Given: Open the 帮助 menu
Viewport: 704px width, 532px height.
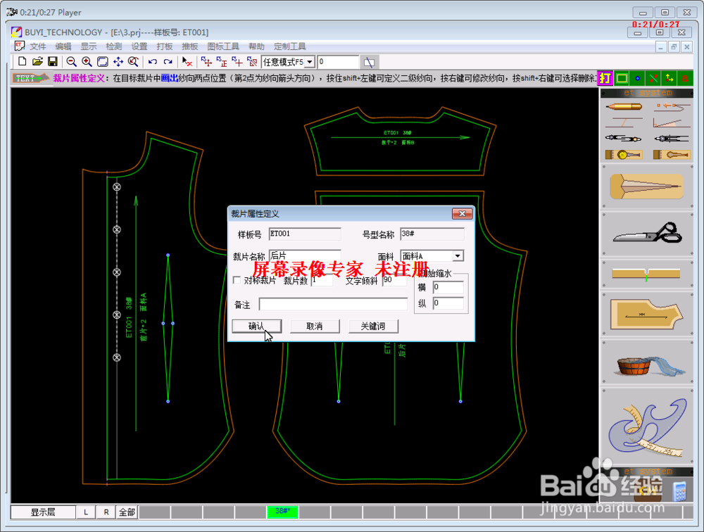Looking at the screenshot, I should click(256, 46).
